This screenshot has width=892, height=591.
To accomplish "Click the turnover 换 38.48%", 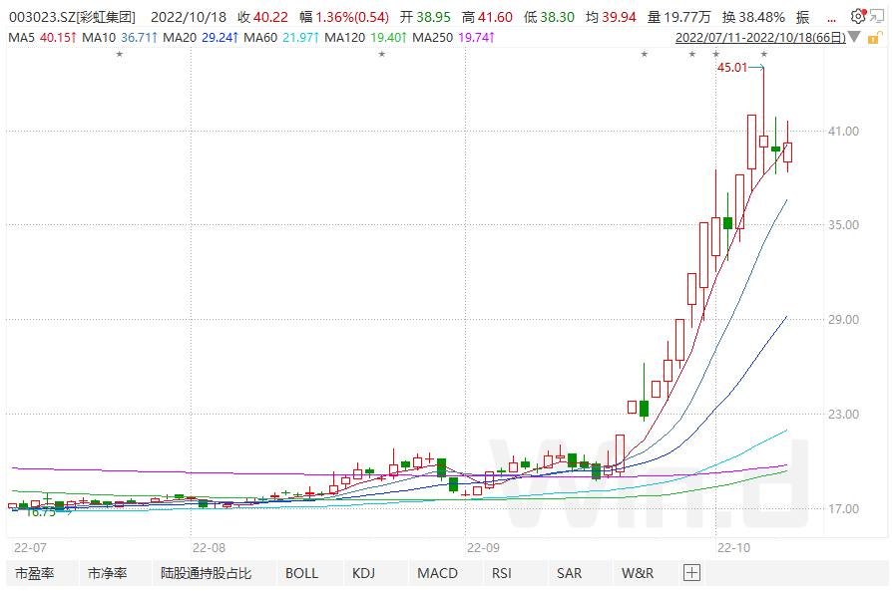I will [753, 17].
